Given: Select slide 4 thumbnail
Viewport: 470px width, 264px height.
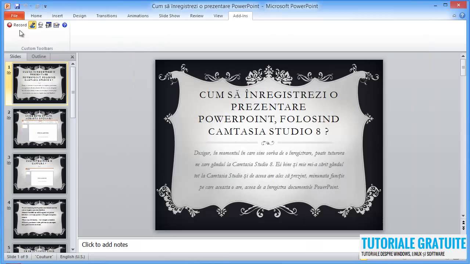Looking at the screenshot, I should click(40, 219).
